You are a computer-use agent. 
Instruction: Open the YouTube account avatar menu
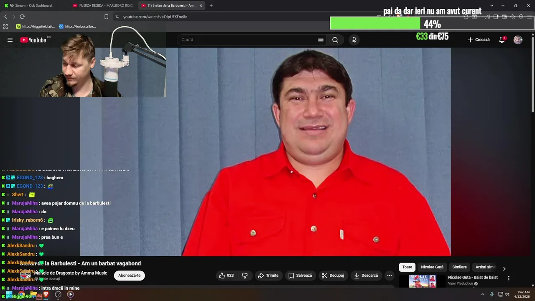click(518, 40)
